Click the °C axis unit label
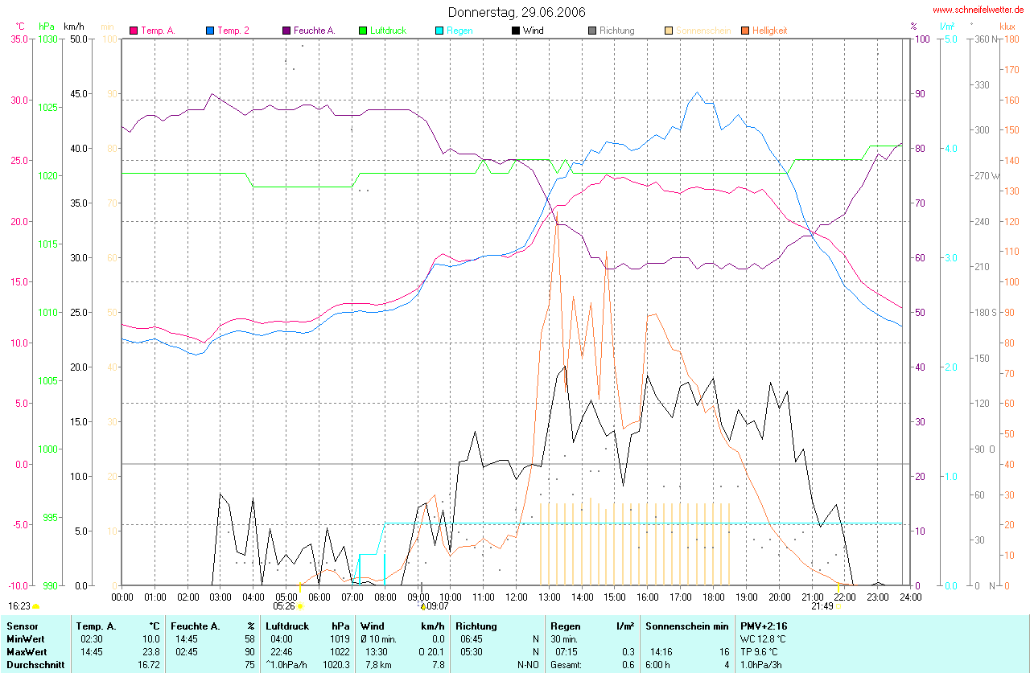The image size is (1030, 673). [20, 27]
